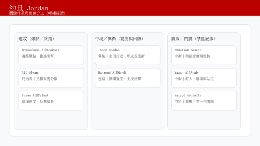Viewport: 260px width, 146px height.
Task: Click the 縱深速度|反擊威脅 description
Action: (38, 102)
